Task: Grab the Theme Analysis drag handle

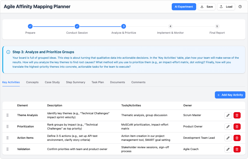Action: [7, 115]
